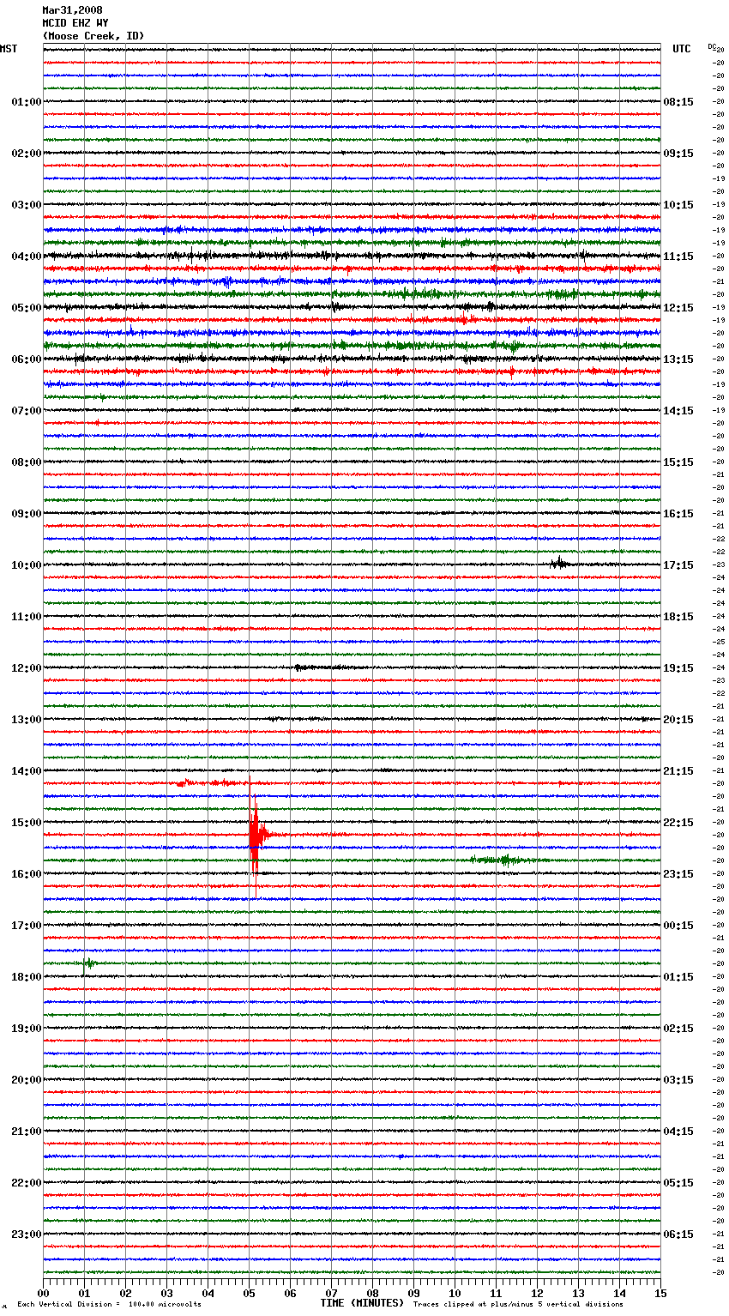Image resolution: width=729 pixels, height=1316 pixels.
Task: Select the 04:00 MST time label
Action: point(27,257)
